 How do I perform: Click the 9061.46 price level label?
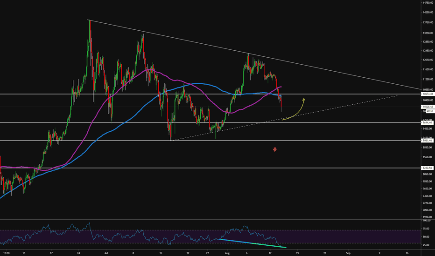click(427, 141)
